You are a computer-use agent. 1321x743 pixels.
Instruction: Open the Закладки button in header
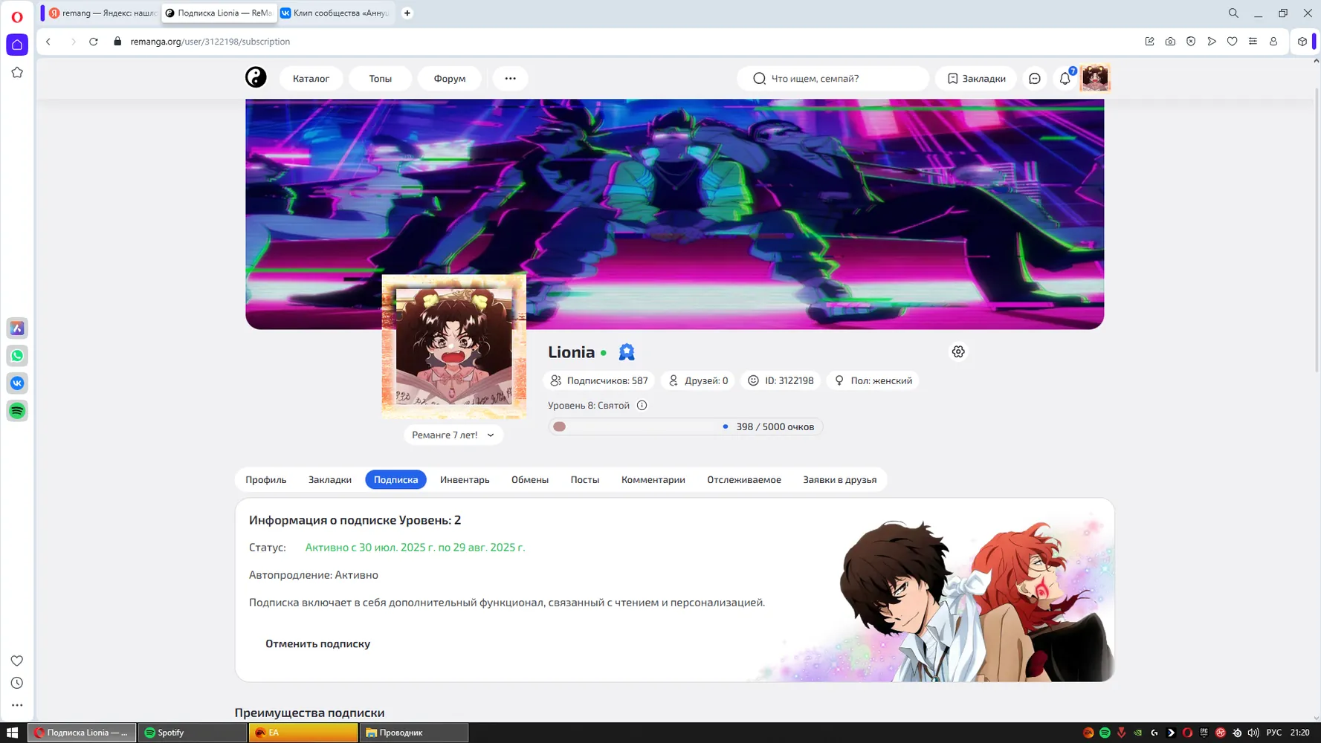coord(975,78)
